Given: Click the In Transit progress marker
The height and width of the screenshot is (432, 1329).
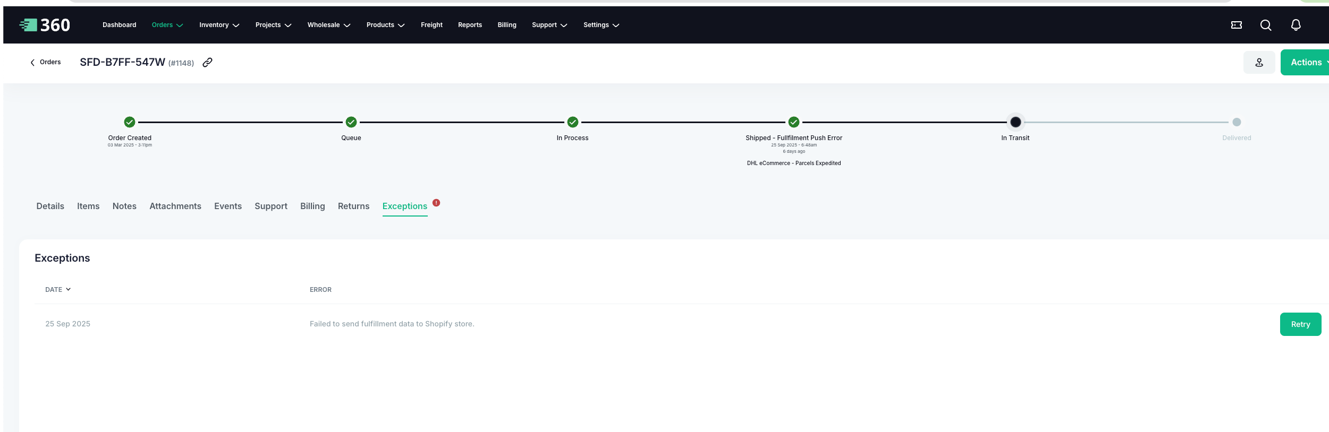Looking at the screenshot, I should click(1015, 123).
